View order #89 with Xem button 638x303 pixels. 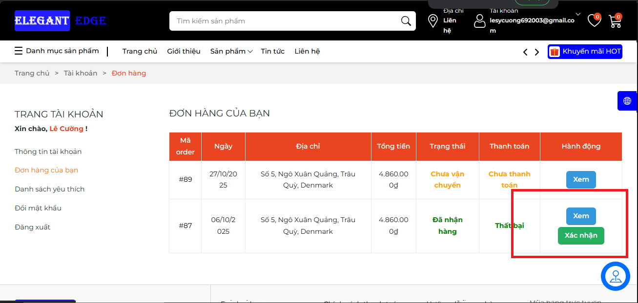coord(581,179)
